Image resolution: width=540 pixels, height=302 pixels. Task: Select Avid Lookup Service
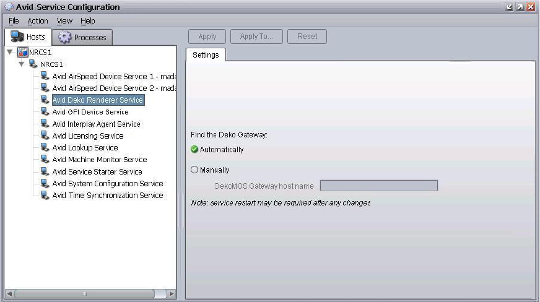pos(85,147)
